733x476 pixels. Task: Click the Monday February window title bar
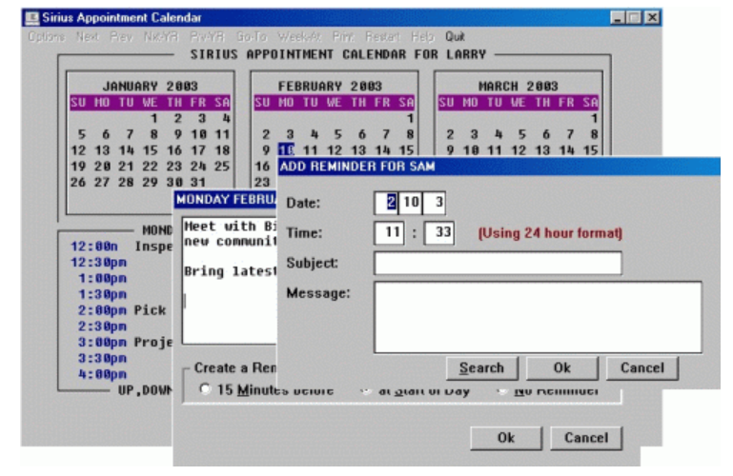tap(225, 200)
